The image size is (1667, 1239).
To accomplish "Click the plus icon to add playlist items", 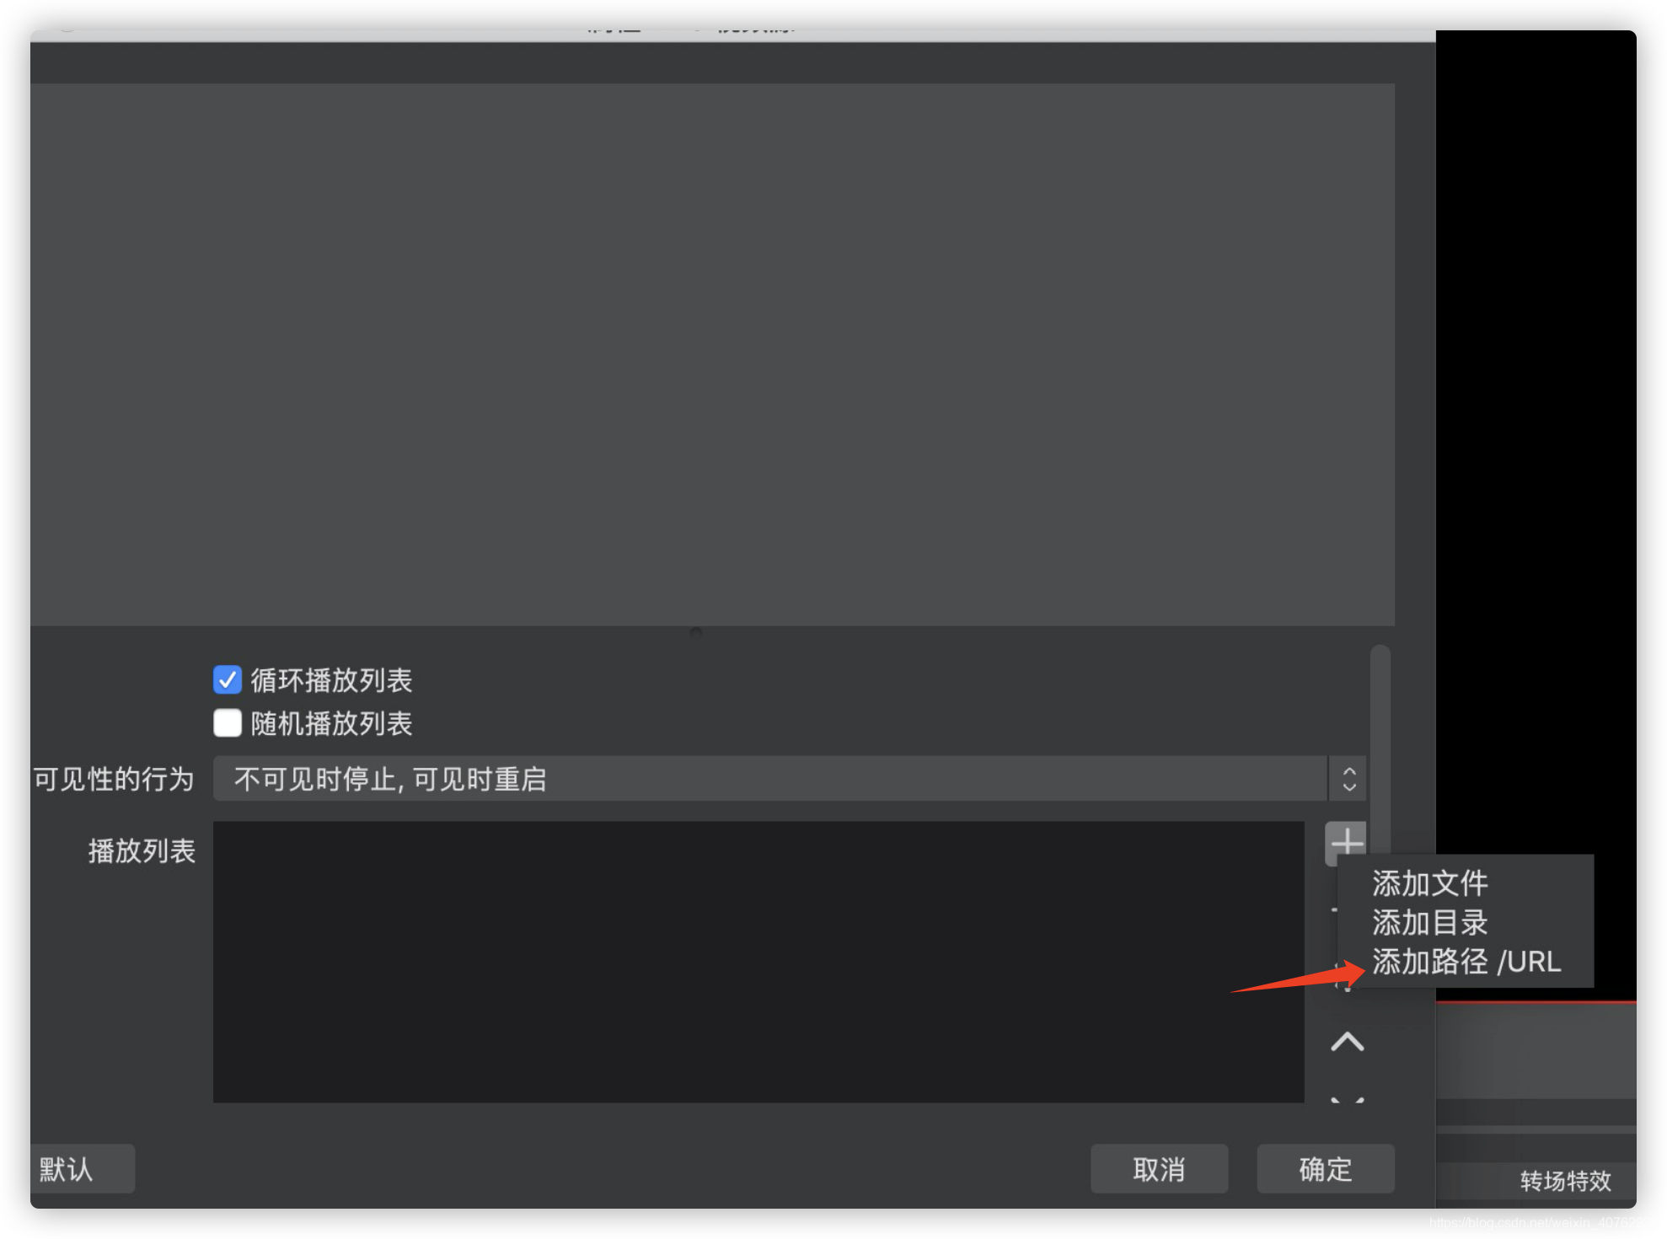I will pos(1346,841).
